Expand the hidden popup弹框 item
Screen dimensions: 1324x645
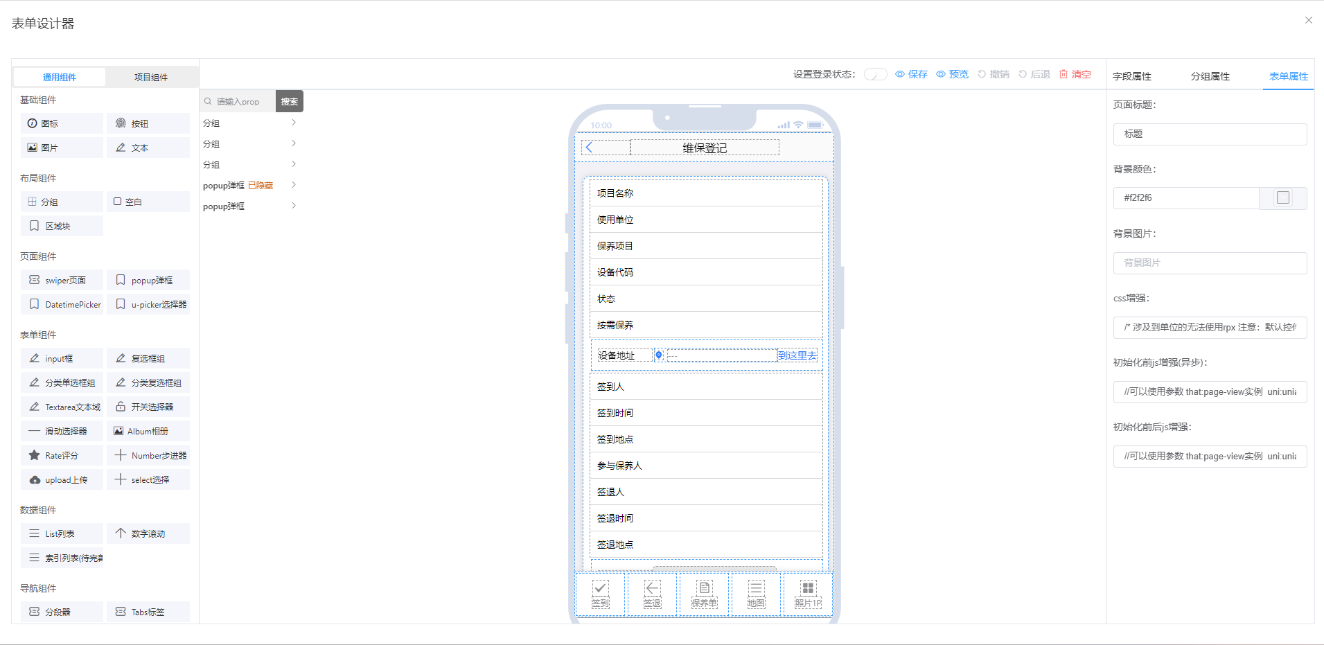[x=294, y=185]
